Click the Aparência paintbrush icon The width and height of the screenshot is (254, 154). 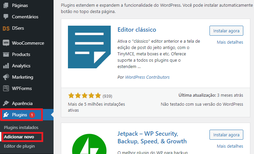6,103
